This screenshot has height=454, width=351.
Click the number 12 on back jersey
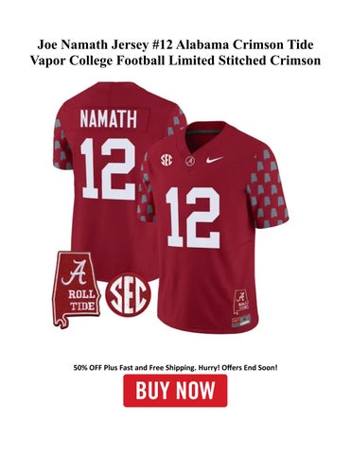(x=109, y=168)
